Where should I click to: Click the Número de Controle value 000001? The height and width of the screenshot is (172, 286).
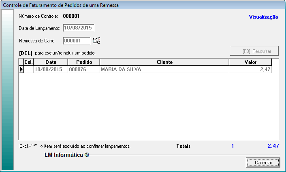[71, 17]
